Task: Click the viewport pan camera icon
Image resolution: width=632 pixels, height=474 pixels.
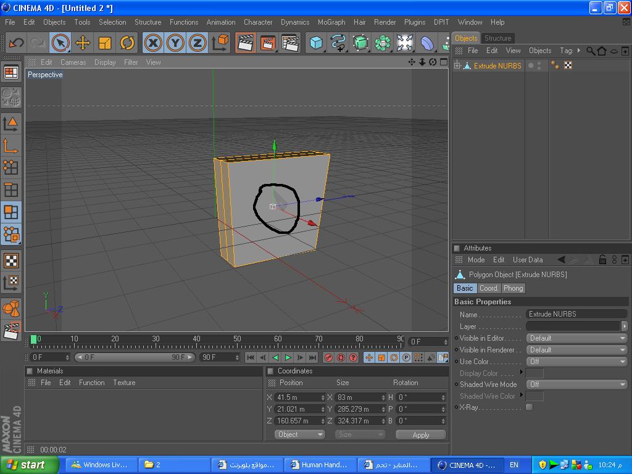Action: pos(412,62)
